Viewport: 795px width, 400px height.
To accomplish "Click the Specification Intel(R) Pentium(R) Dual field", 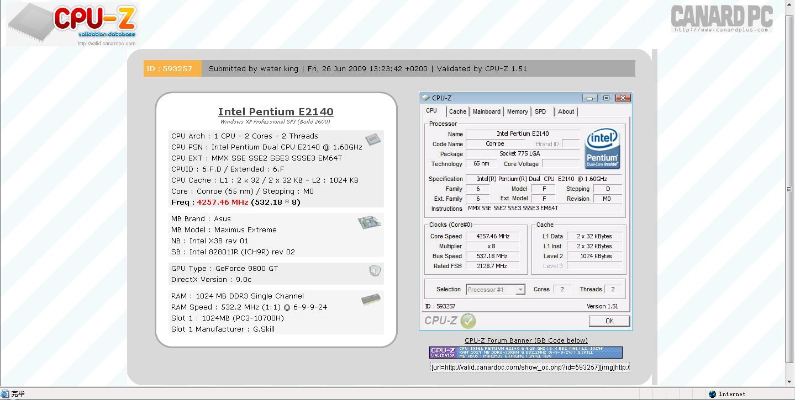I will point(544,179).
